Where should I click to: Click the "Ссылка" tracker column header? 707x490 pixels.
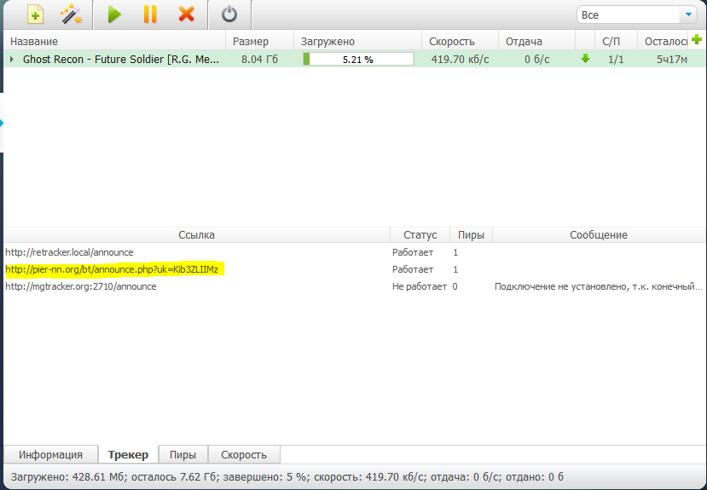point(197,234)
